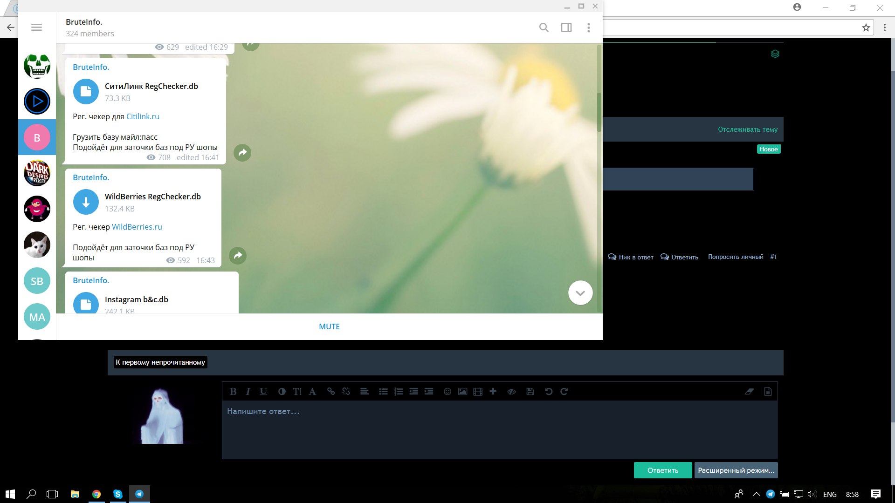Download WildBerries RegChecker.db file
Screen dimensions: 895x503
[86, 202]
